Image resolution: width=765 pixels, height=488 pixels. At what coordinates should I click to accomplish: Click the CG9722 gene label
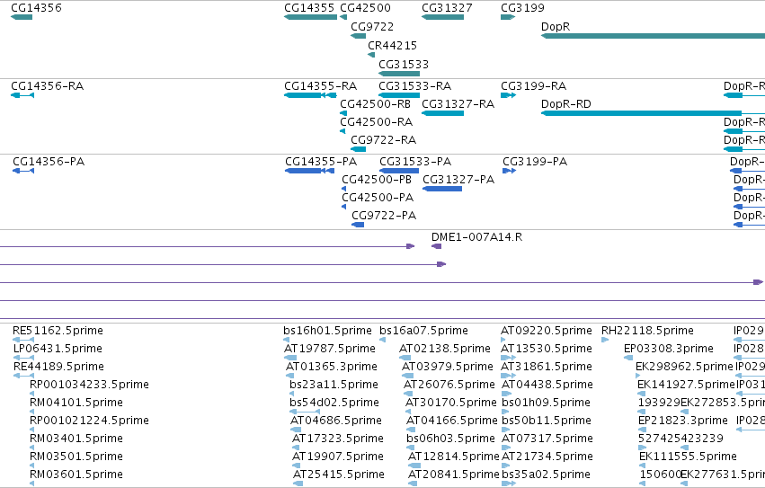tap(372, 27)
